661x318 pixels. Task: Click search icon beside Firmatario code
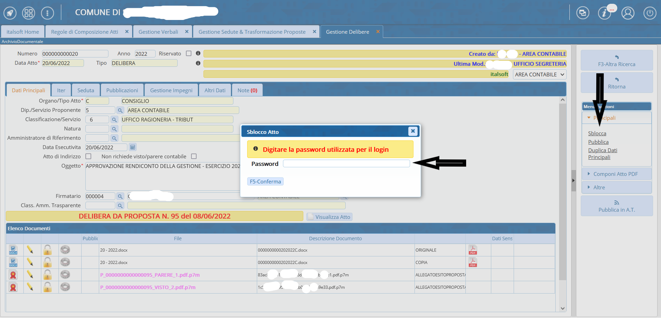pyautogui.click(x=120, y=196)
